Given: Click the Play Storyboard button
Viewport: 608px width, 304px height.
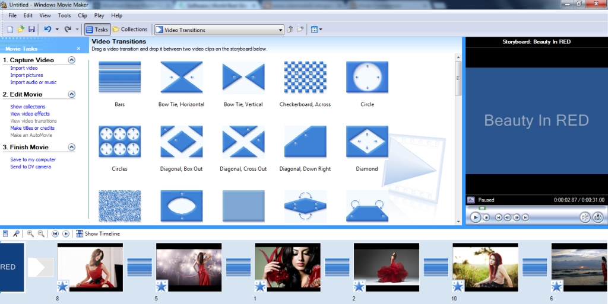Looking at the screenshot, I should click(66, 233).
